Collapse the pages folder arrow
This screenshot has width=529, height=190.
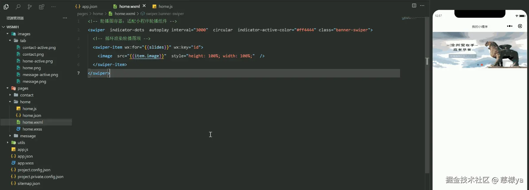tap(7, 88)
